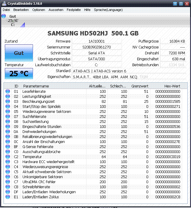Screen dimensions: 191x208
Task: Click status orb for Start/Stop des Spindels
Action: (8, 106)
